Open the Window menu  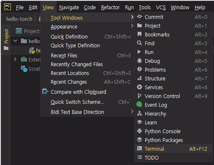point(180,8)
